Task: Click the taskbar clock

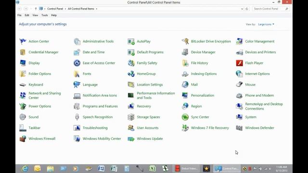Action: [282, 169]
